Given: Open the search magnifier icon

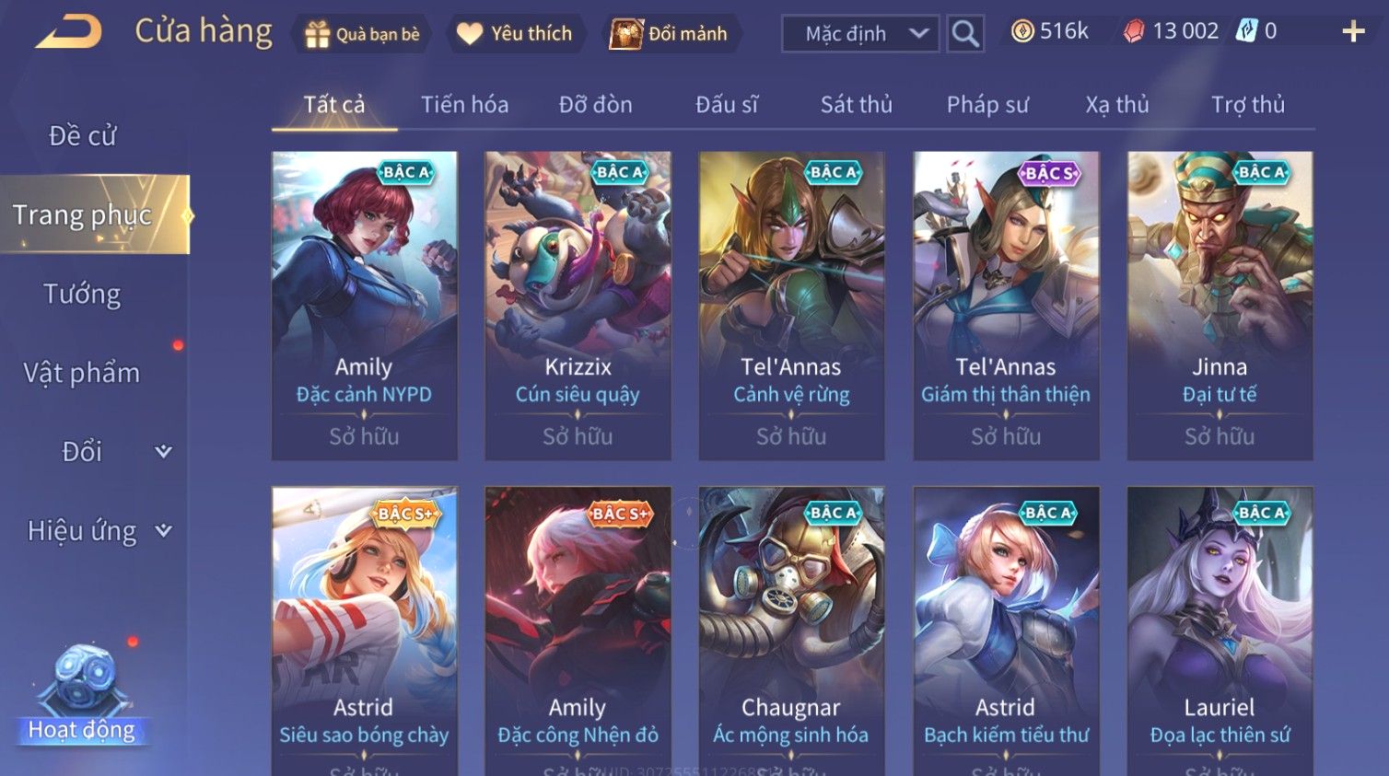Looking at the screenshot, I should pyautogui.click(x=965, y=34).
